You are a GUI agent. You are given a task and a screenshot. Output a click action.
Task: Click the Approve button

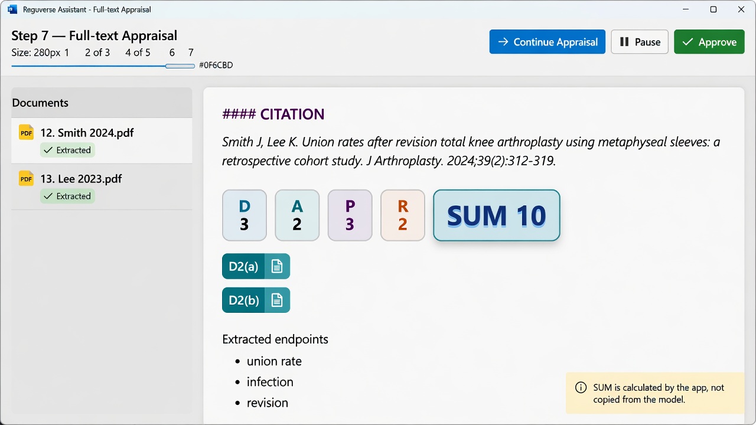pyautogui.click(x=709, y=42)
